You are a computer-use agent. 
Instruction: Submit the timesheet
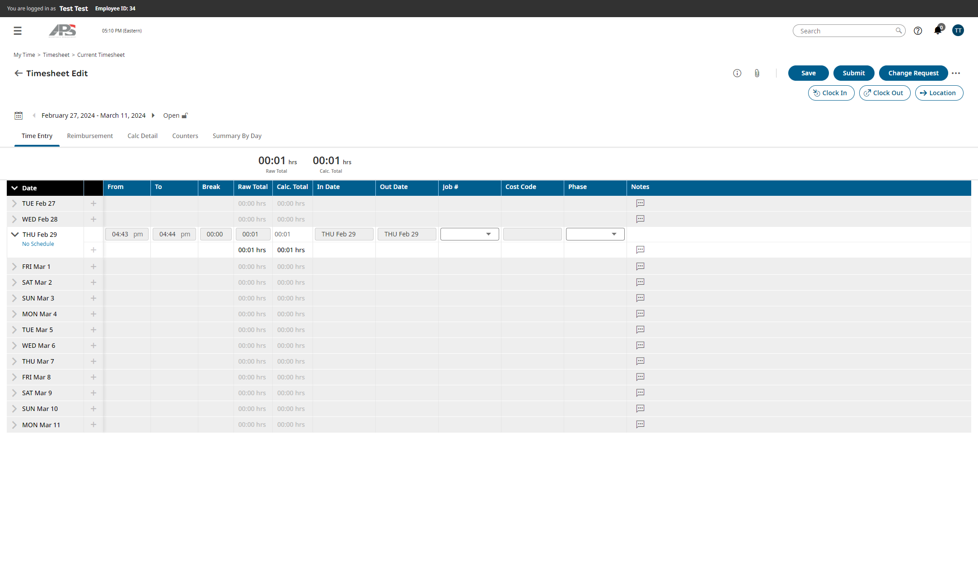click(853, 73)
